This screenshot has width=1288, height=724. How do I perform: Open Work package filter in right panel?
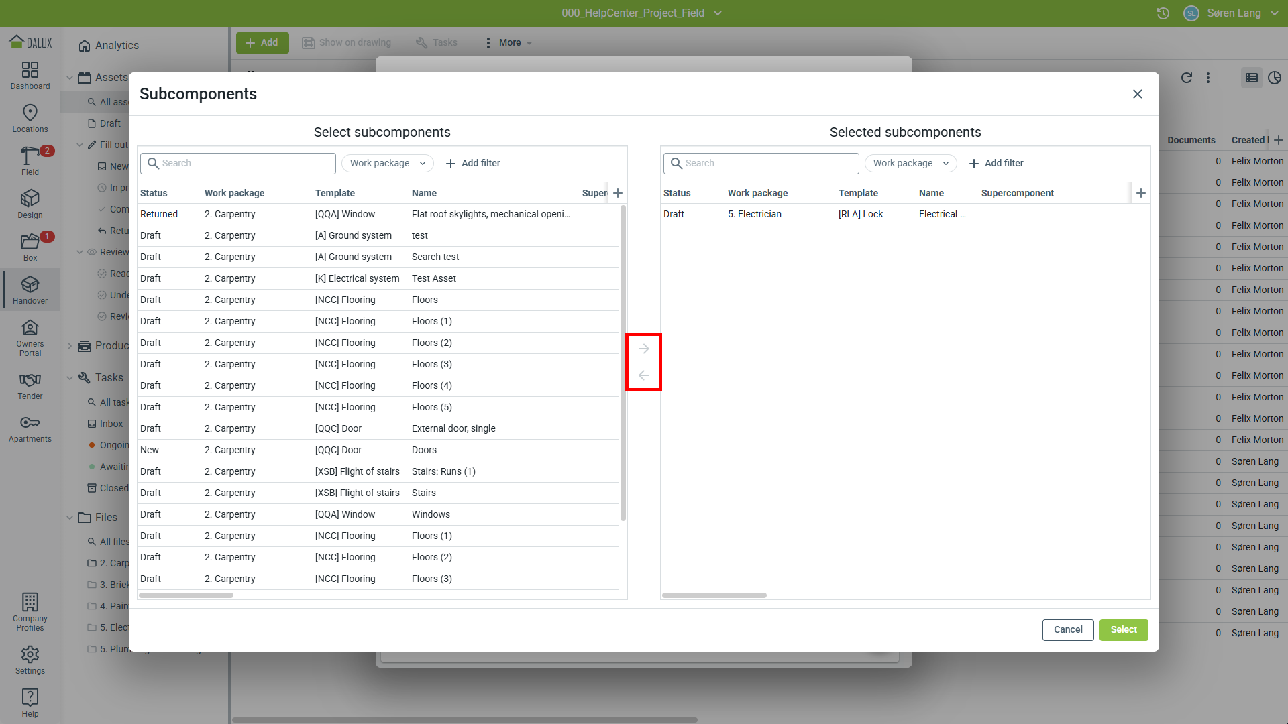pos(910,163)
